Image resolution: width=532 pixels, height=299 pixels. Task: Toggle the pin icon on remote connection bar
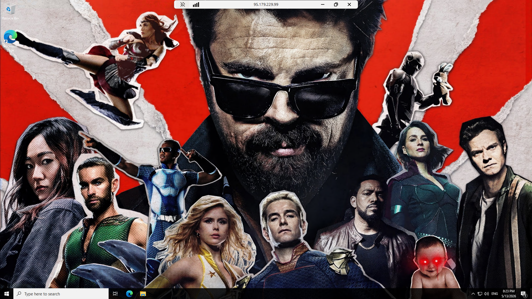click(x=182, y=4)
